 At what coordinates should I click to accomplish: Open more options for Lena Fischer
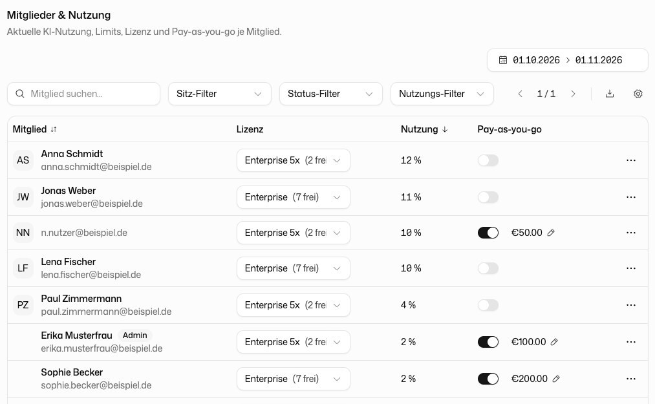631,268
